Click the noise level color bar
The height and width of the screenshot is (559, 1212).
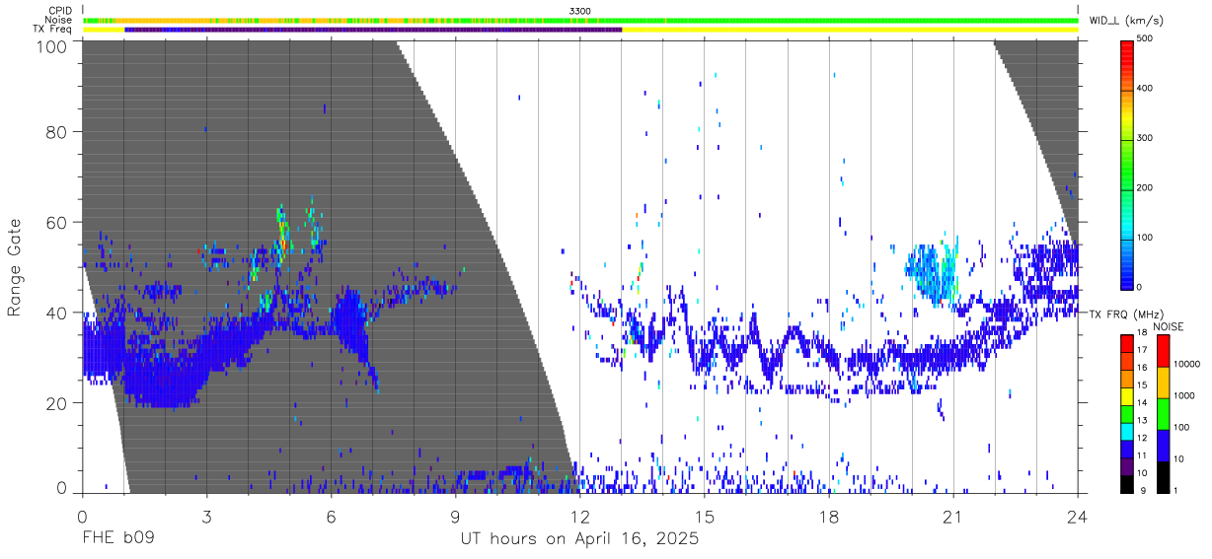tap(1164, 413)
